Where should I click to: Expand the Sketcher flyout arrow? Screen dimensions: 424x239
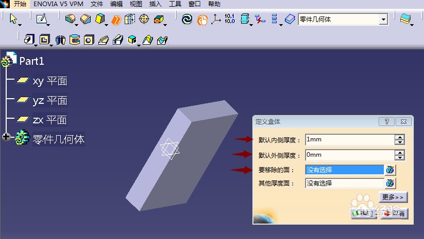[x=48, y=25]
